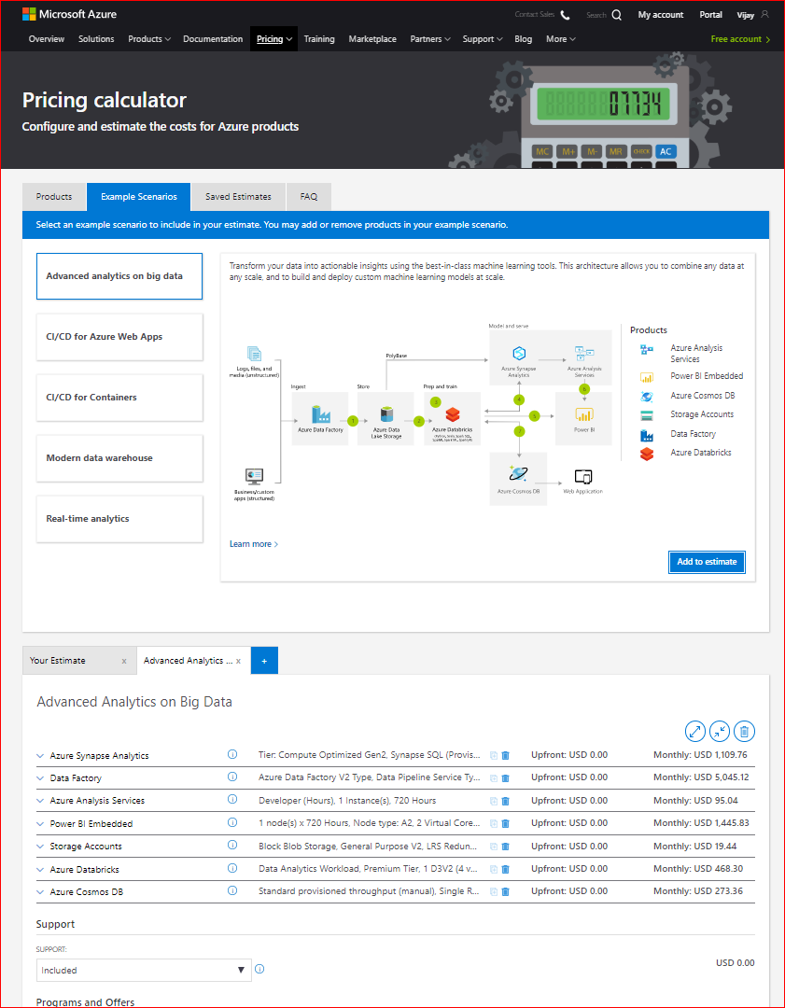Expand the Azure Cosmos DB row
The image size is (785, 1008).
point(40,891)
